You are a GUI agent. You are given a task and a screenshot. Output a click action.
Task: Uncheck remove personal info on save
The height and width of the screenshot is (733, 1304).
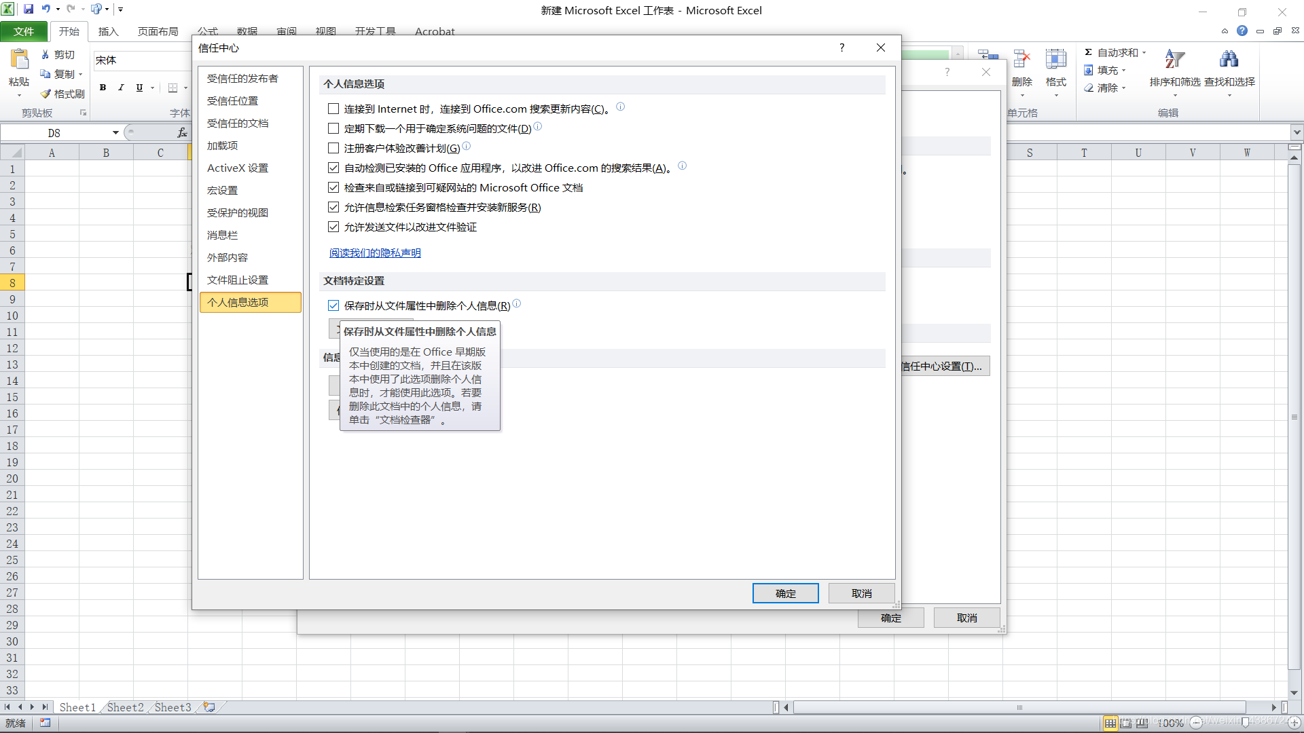click(333, 305)
